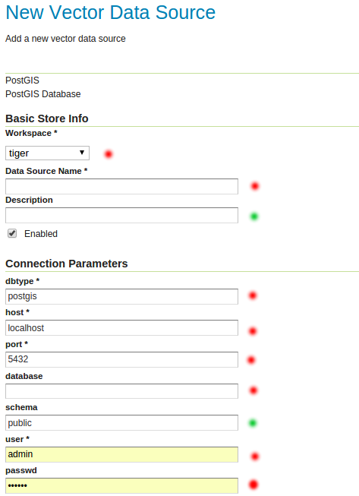Open the tiger workspace dropdown
Image resolution: width=359 pixels, height=496 pixels.
(47, 153)
